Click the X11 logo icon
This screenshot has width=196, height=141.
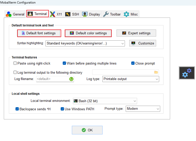pos(53,14)
